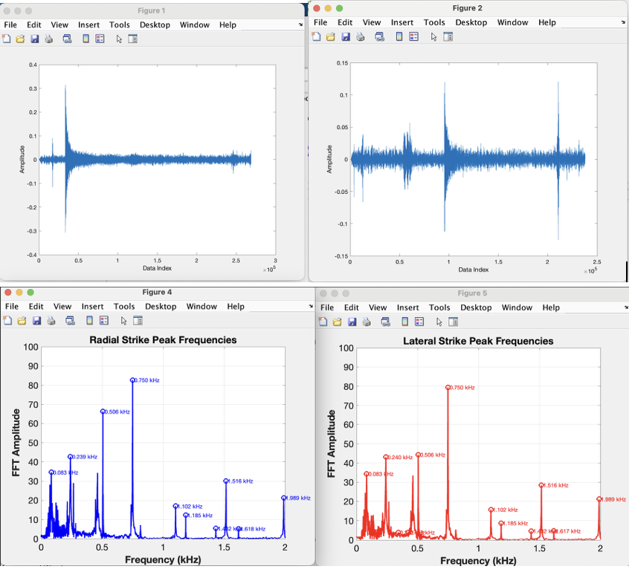632x572 pixels.
Task: Open the Insert menu in Figure 4
Action: click(x=92, y=307)
